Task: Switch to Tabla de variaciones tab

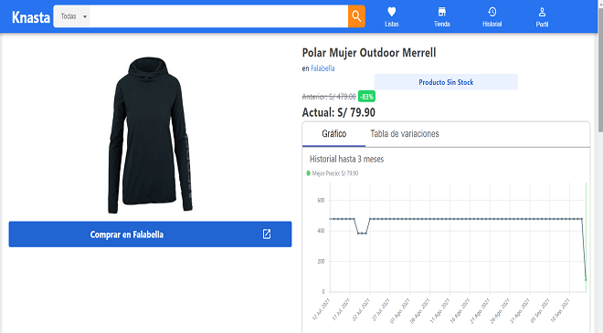Action: pos(405,134)
